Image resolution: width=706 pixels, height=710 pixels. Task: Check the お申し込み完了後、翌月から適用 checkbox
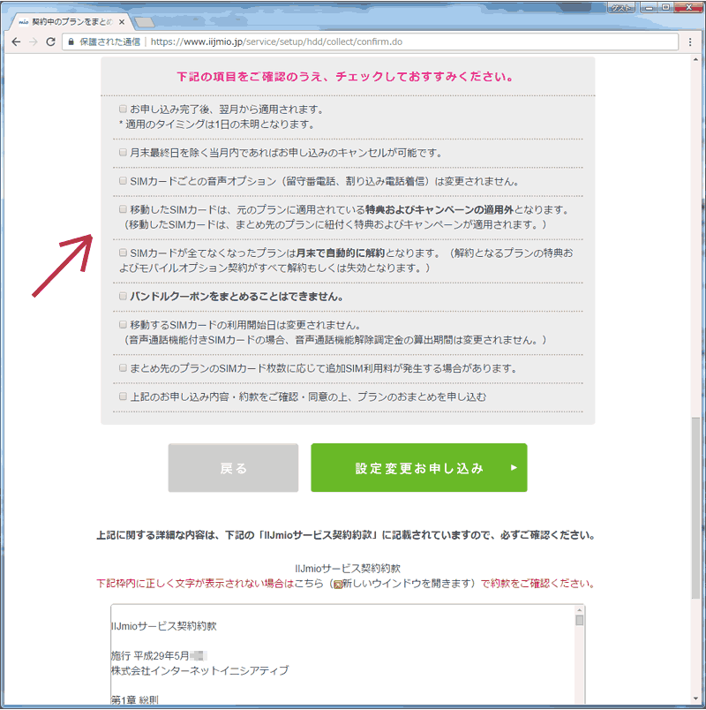tap(124, 110)
